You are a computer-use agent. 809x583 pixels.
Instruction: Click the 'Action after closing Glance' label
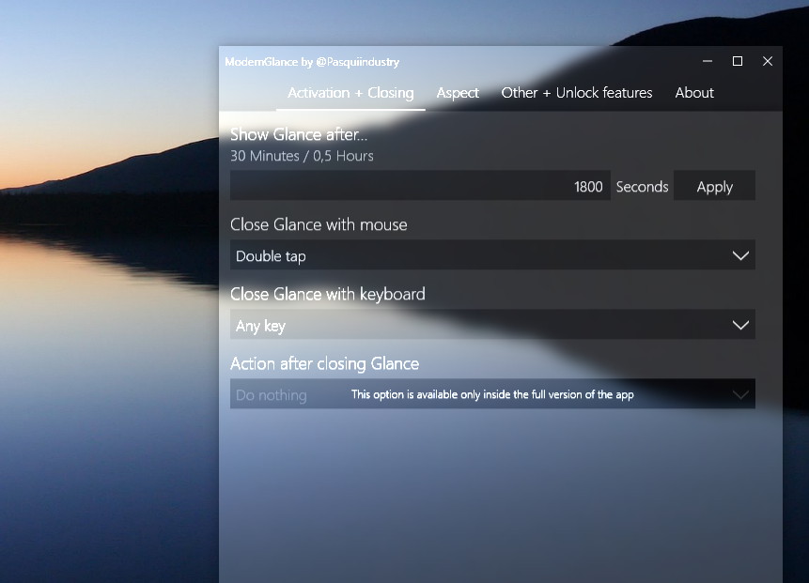324,364
